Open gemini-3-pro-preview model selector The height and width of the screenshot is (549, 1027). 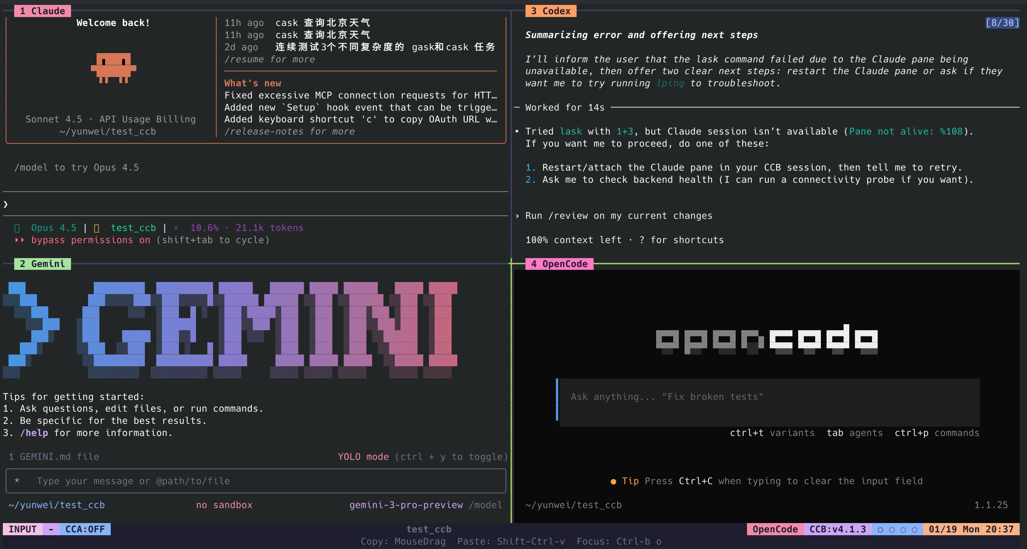pyautogui.click(x=406, y=505)
